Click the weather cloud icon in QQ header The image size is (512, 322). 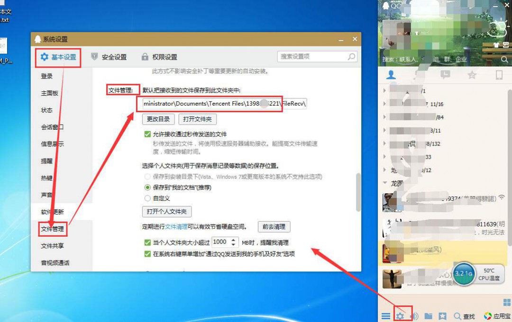[499, 28]
